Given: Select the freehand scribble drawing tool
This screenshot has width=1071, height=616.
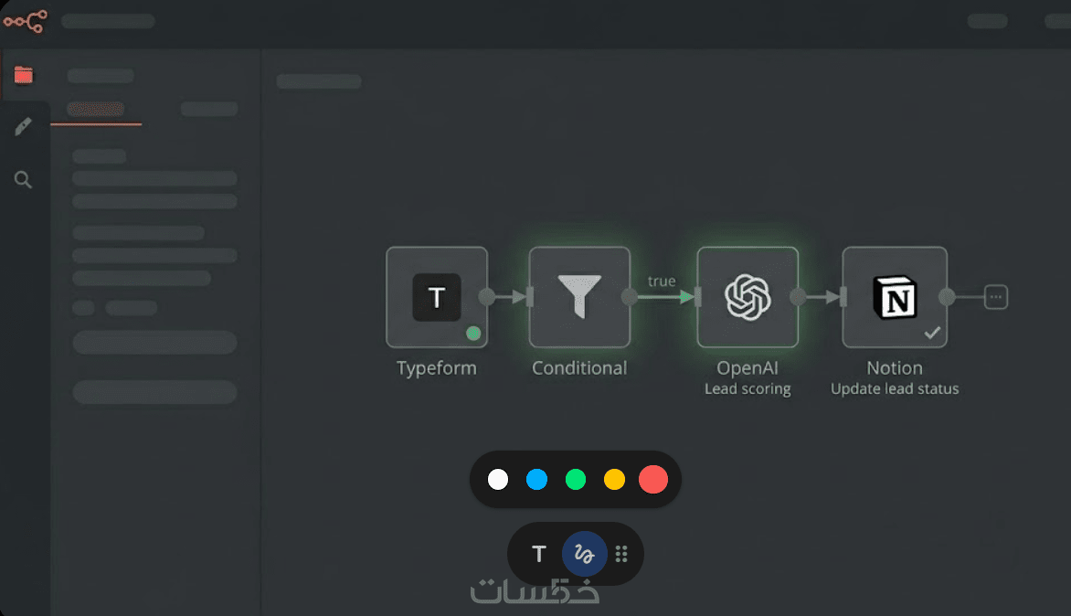Looking at the screenshot, I should [x=584, y=554].
